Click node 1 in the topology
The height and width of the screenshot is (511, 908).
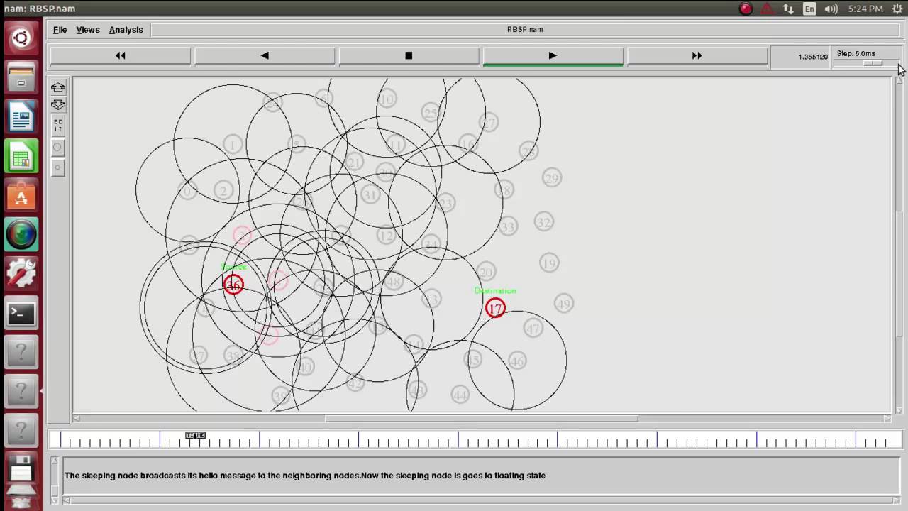[x=232, y=145]
